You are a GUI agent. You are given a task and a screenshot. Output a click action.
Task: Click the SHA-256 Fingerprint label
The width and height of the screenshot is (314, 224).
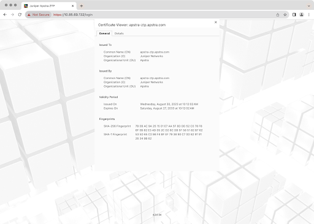117,126
